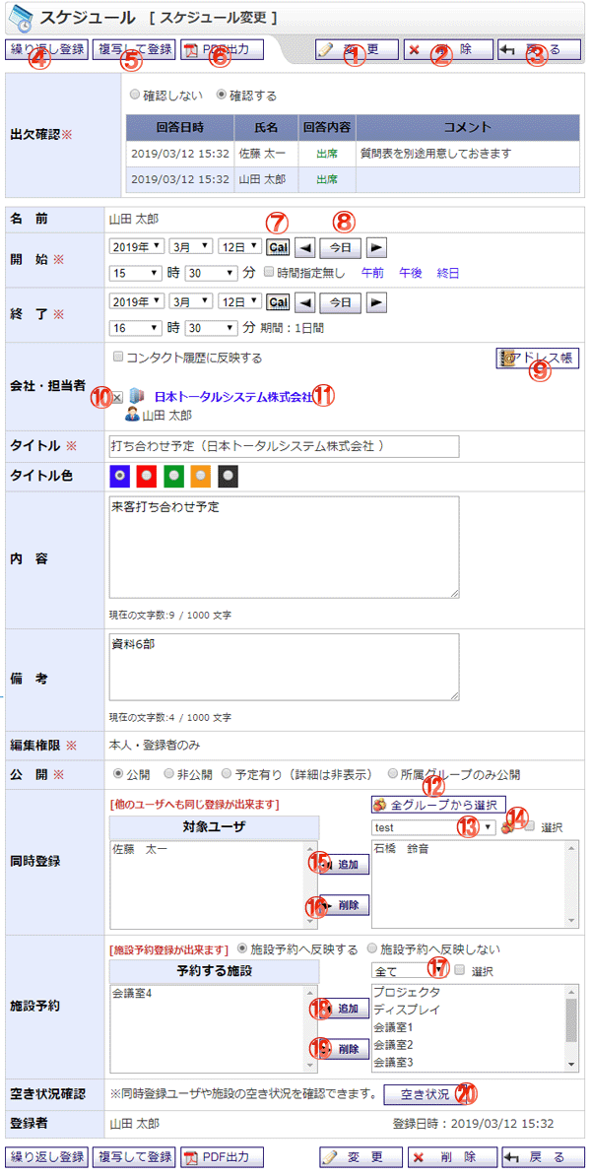Open the アドレス帳 button

click(538, 359)
